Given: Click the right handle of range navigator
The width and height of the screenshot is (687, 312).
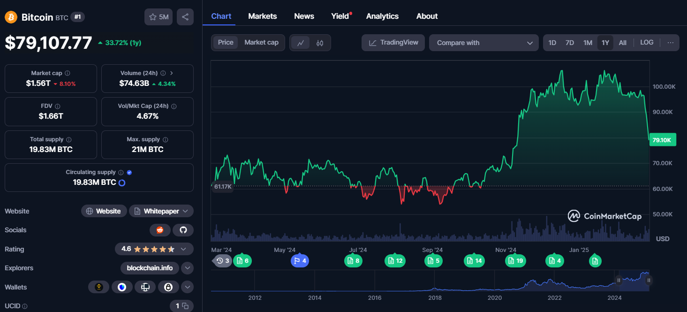Looking at the screenshot, I should coord(649,280).
